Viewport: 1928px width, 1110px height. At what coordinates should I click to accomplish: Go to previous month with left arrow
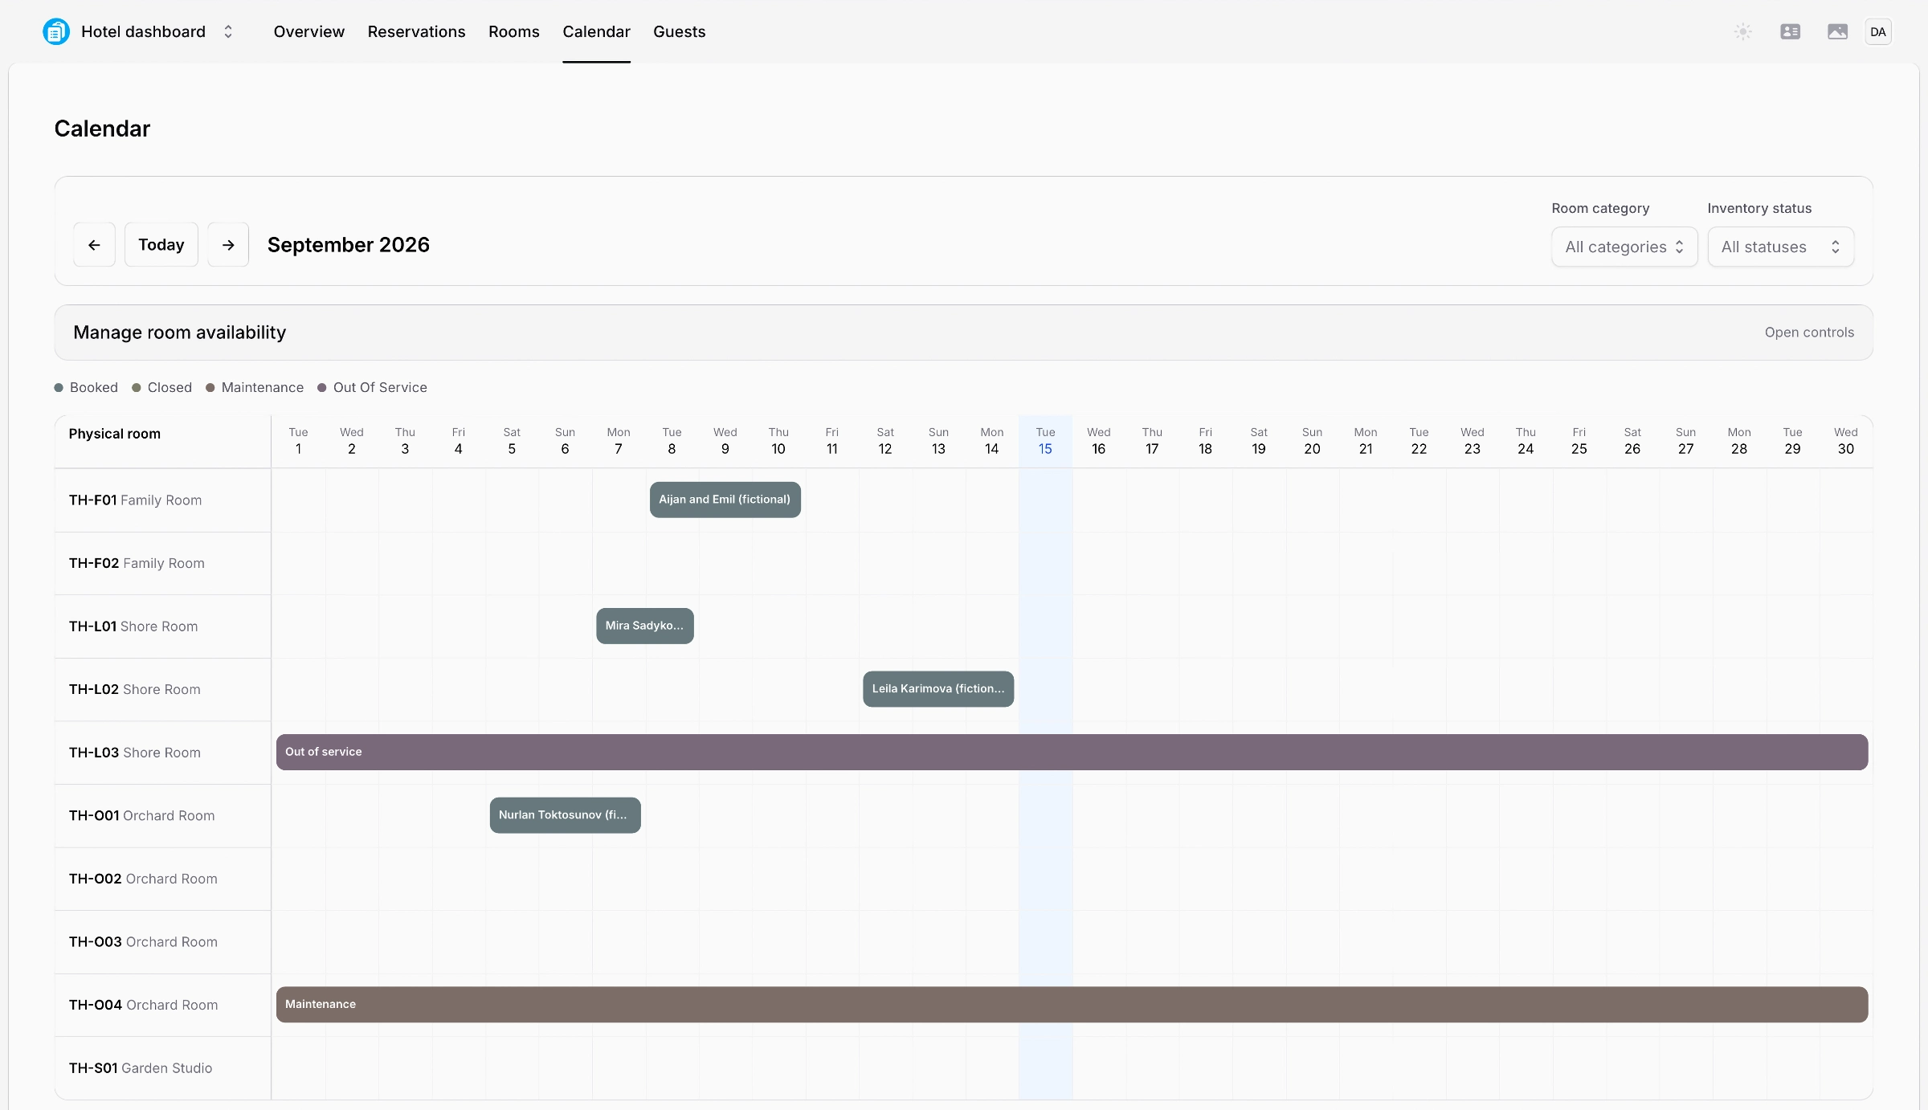(94, 245)
